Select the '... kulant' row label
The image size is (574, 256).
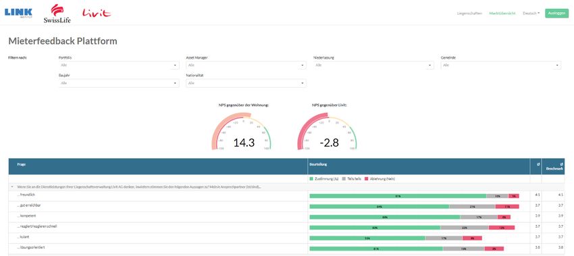(23, 237)
